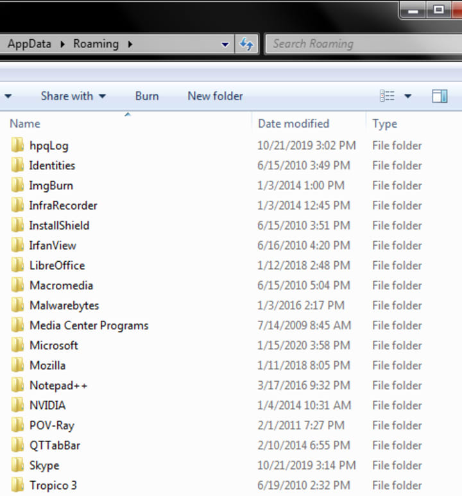Click the Identities folder icon

pos(17,165)
